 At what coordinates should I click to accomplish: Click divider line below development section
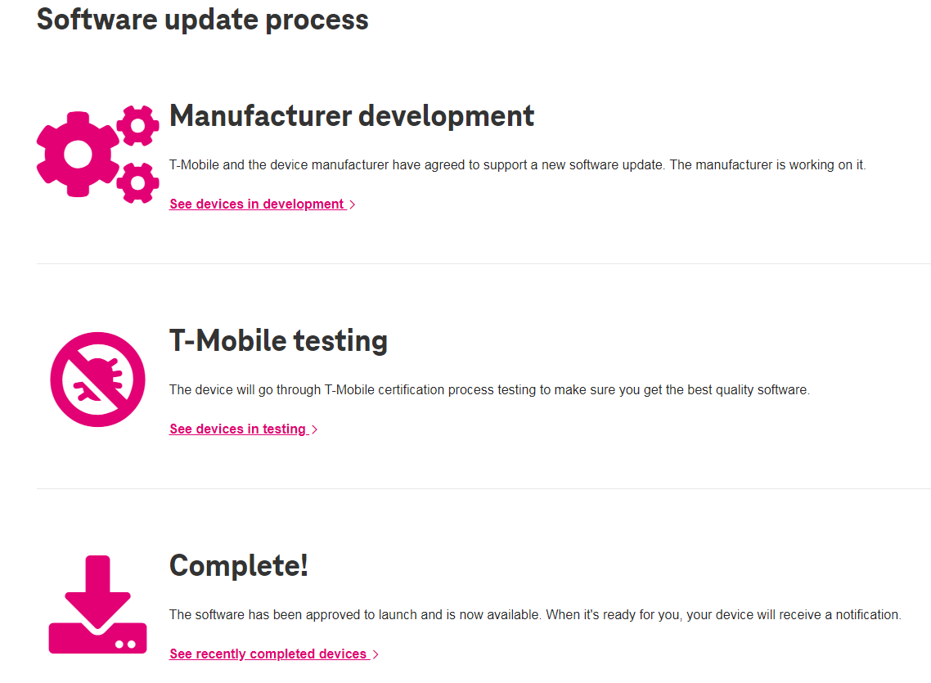pyautogui.click(x=483, y=263)
